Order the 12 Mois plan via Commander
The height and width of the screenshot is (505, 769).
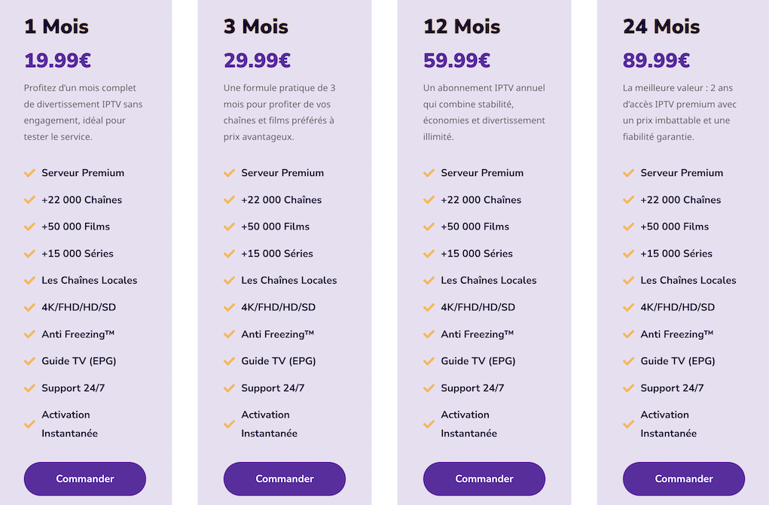point(484,479)
